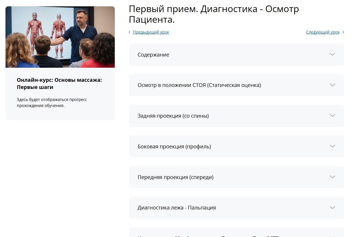351x237 pixels.
Task: Select 'Передняя проекция (спереди)' heading
Action: (x=175, y=177)
